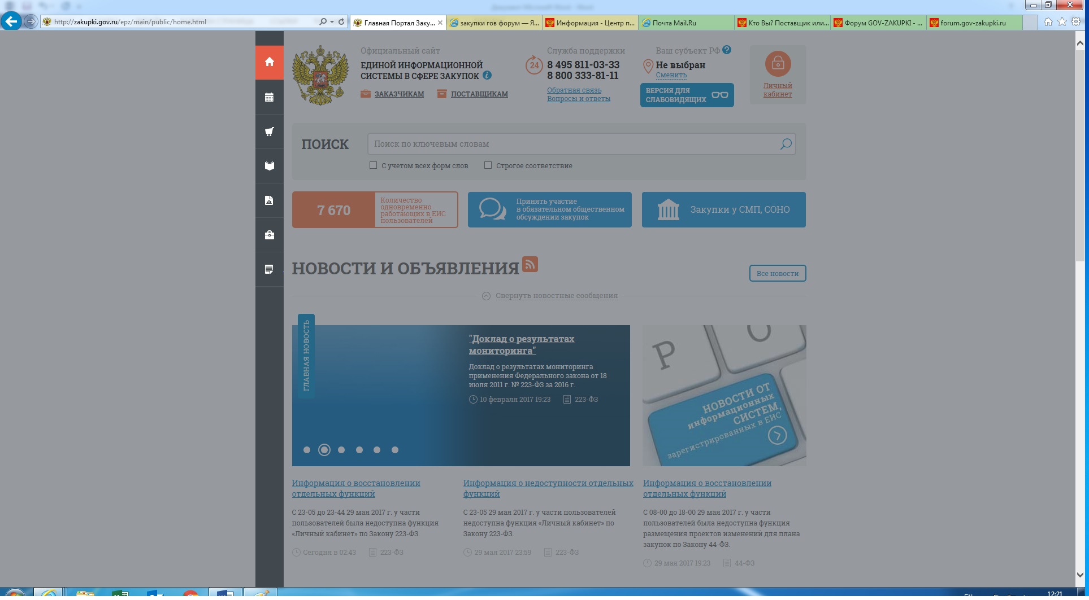Select the first dot of news carousel
The height and width of the screenshot is (600, 1089).
307,450
